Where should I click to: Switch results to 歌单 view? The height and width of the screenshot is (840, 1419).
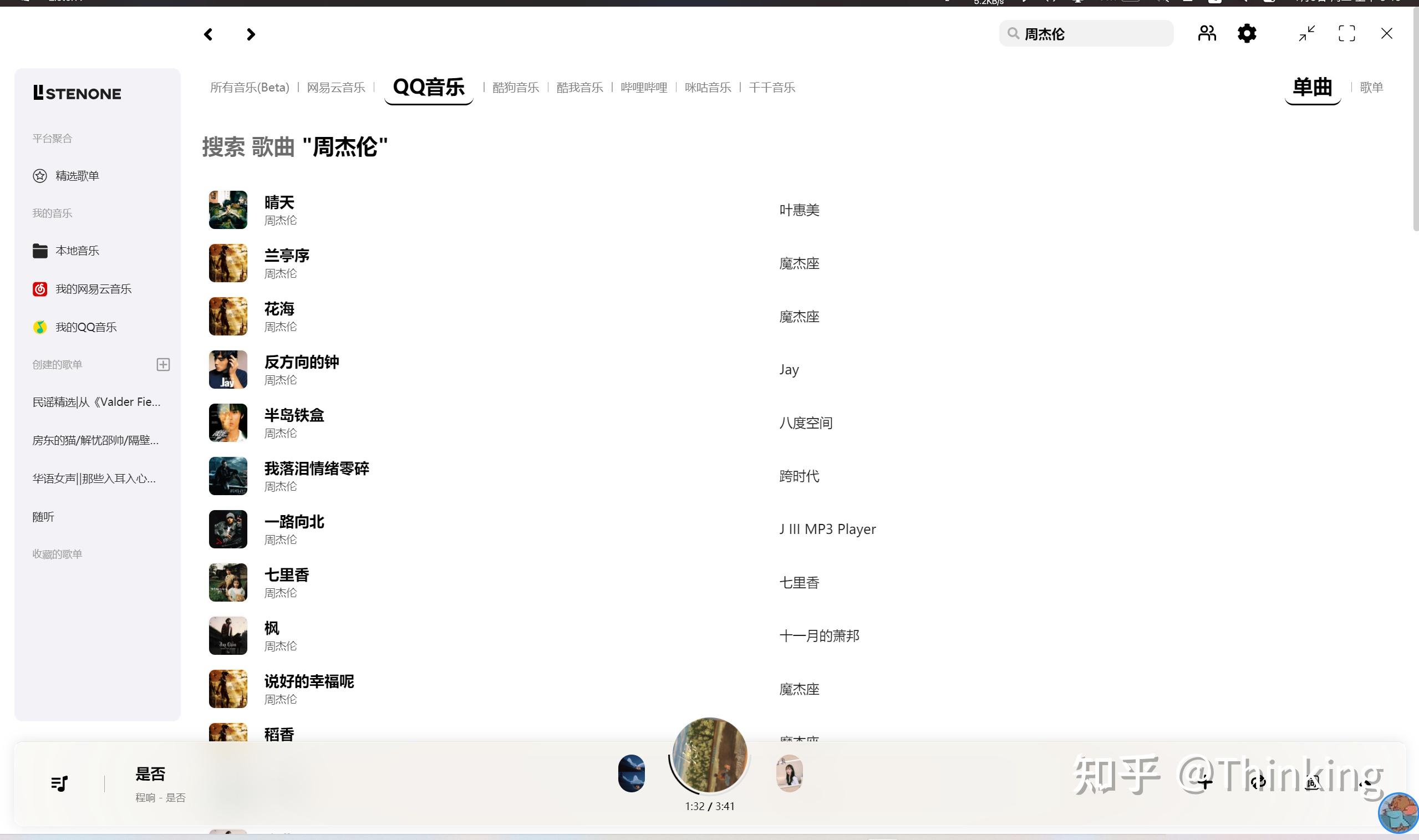pyautogui.click(x=1371, y=87)
